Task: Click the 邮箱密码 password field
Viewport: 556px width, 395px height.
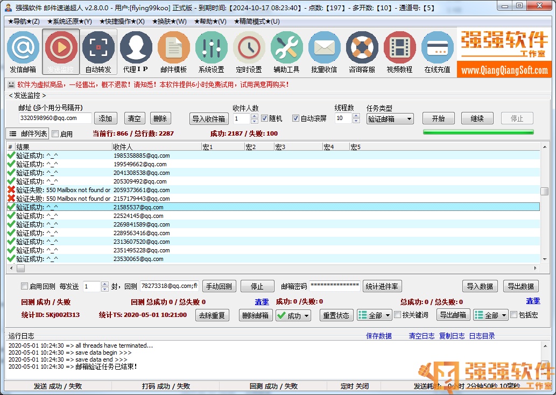Action: pos(335,286)
